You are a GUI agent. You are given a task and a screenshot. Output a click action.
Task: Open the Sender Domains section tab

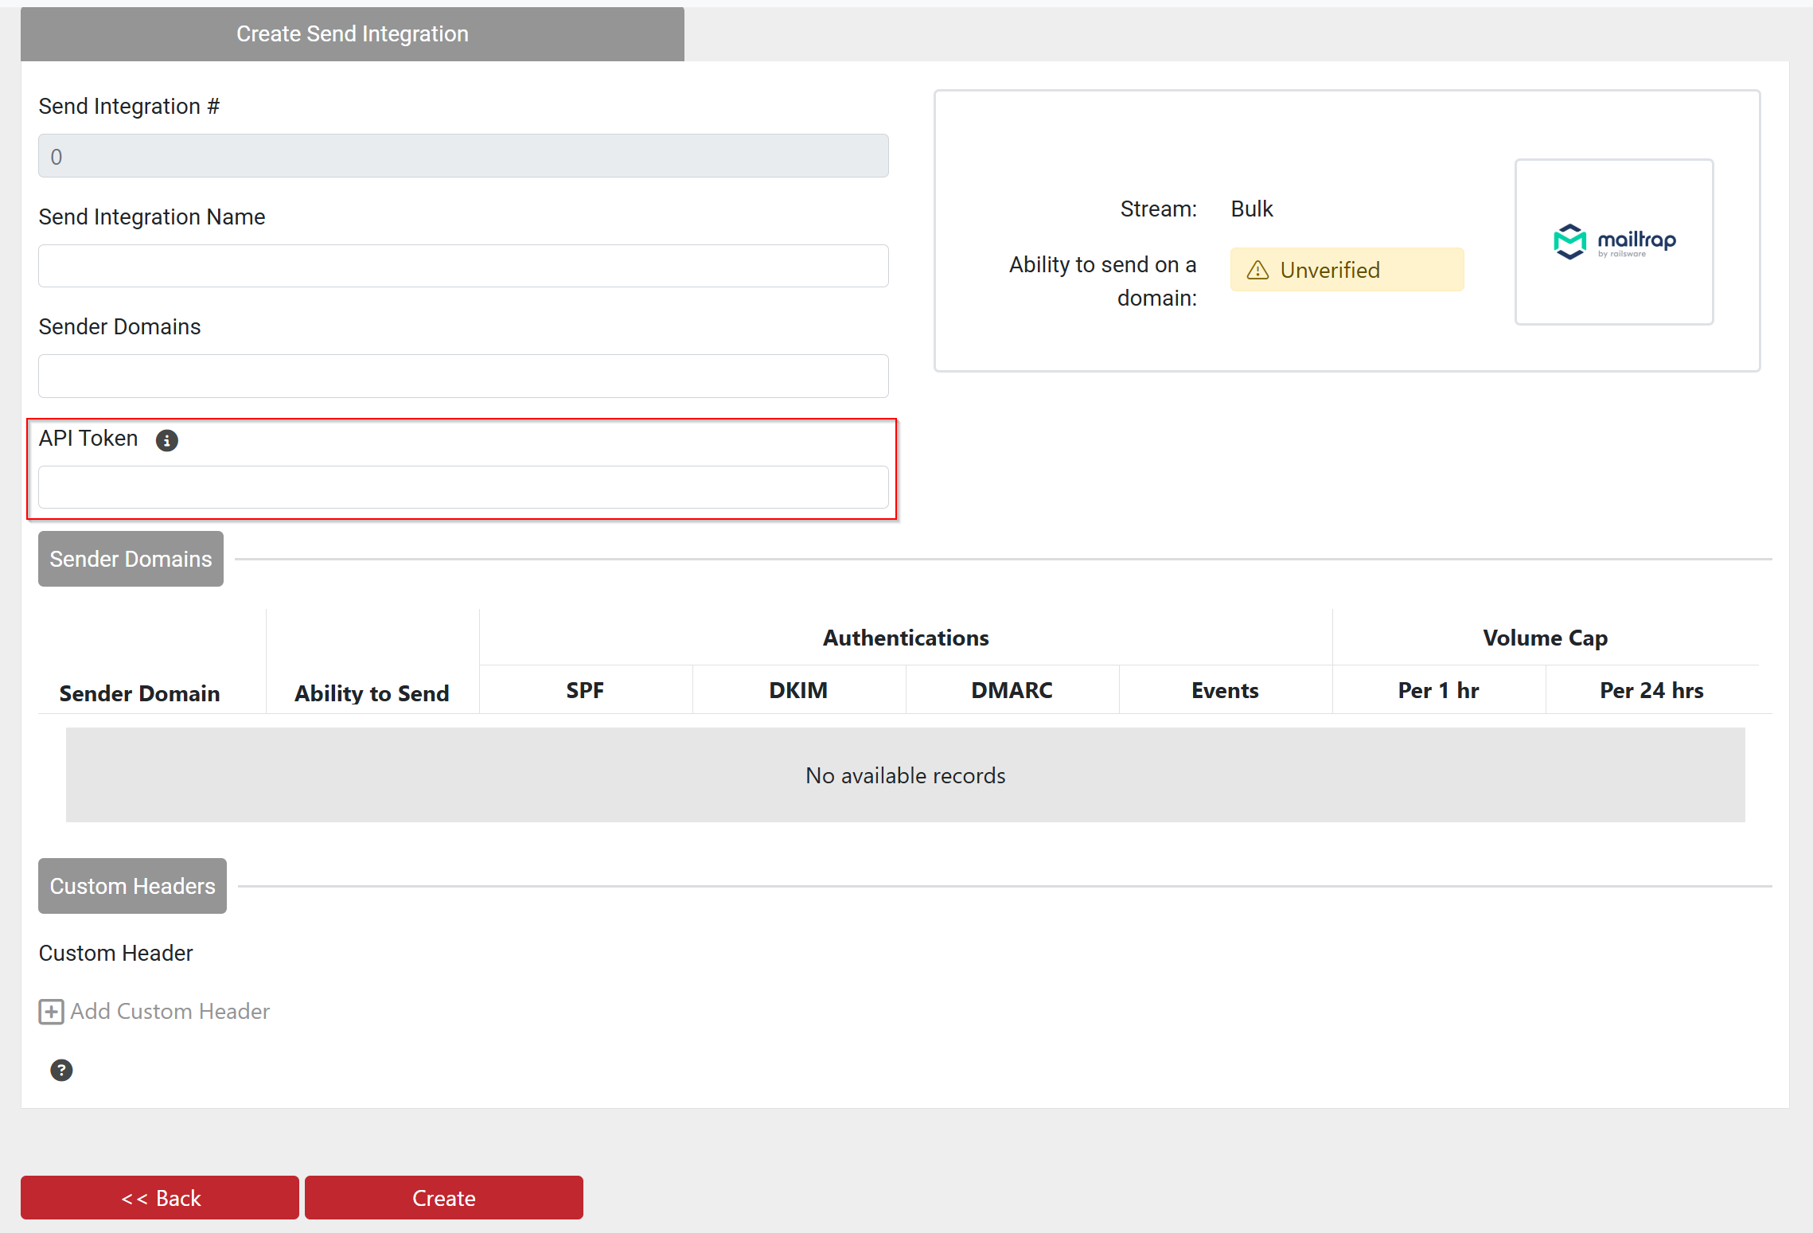(x=131, y=559)
